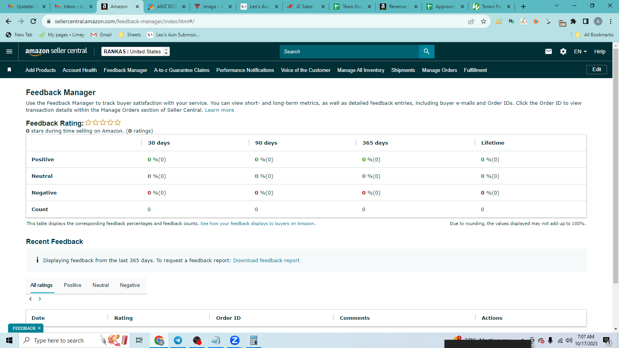
Task: Open a new browser tab with plus icon
Action: [523, 7]
